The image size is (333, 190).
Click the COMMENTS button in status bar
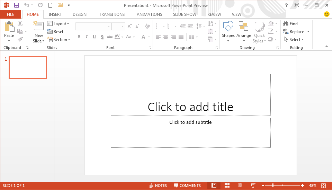pyautogui.click(x=187, y=186)
